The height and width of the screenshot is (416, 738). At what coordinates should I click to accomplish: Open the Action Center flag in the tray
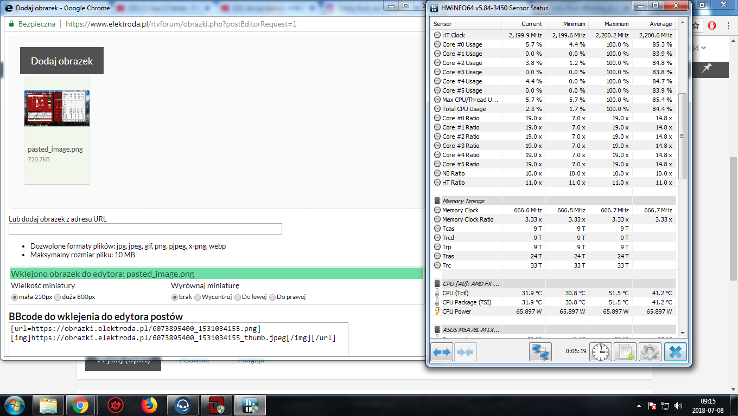[653, 405]
